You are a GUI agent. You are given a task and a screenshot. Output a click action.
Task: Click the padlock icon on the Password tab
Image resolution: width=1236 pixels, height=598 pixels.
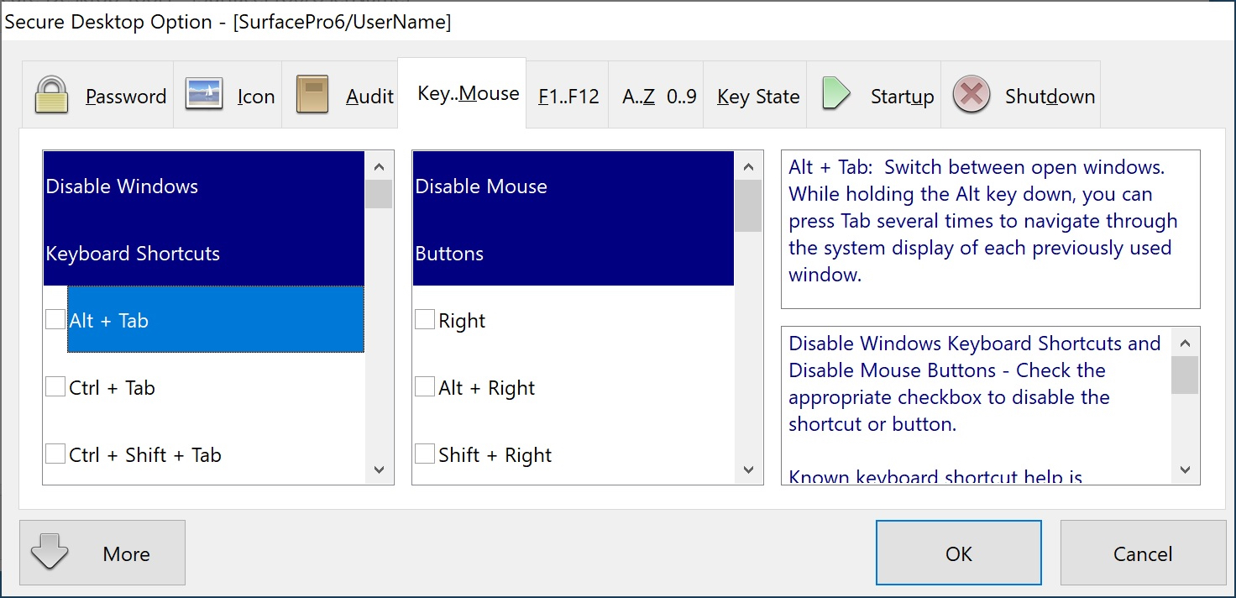tap(50, 94)
